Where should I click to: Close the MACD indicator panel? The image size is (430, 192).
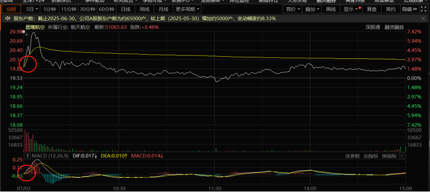(x=402, y=156)
